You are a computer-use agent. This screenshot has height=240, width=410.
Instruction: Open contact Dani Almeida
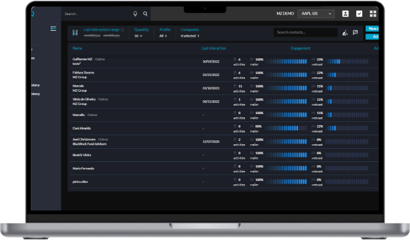tap(82, 129)
